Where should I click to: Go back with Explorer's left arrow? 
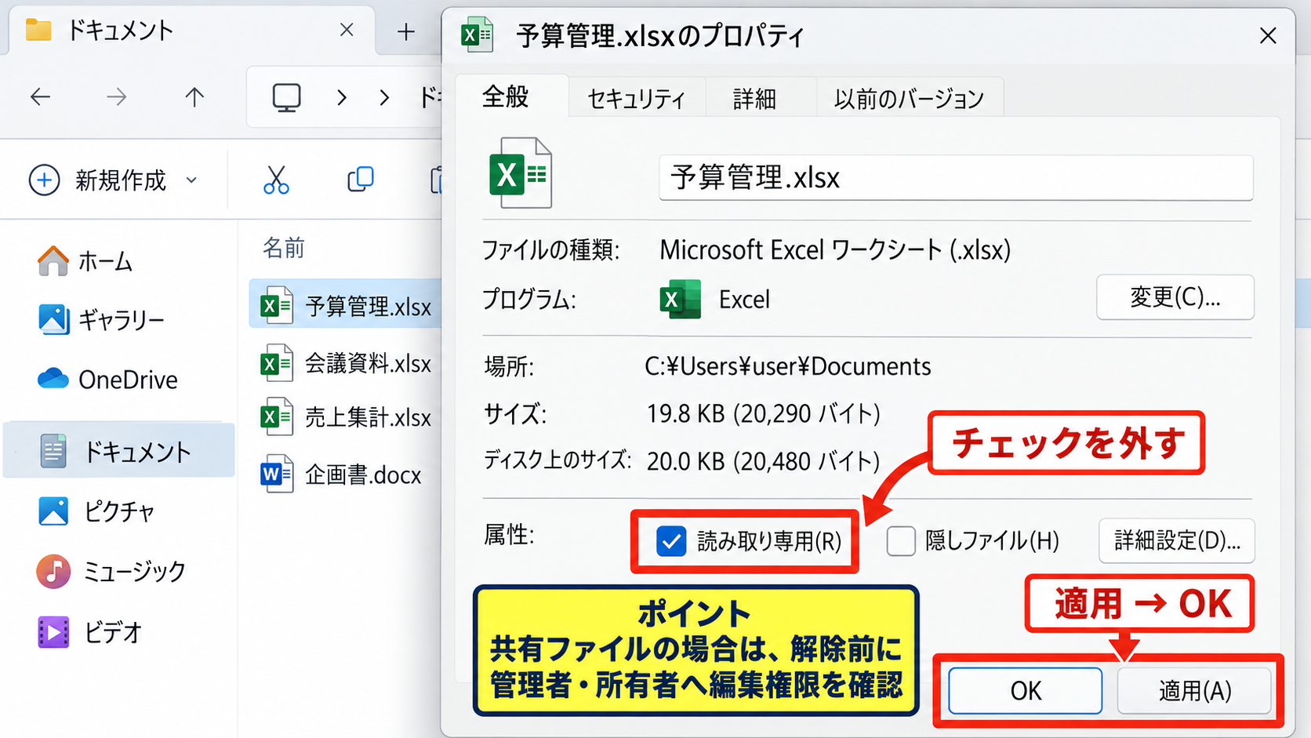tap(40, 97)
